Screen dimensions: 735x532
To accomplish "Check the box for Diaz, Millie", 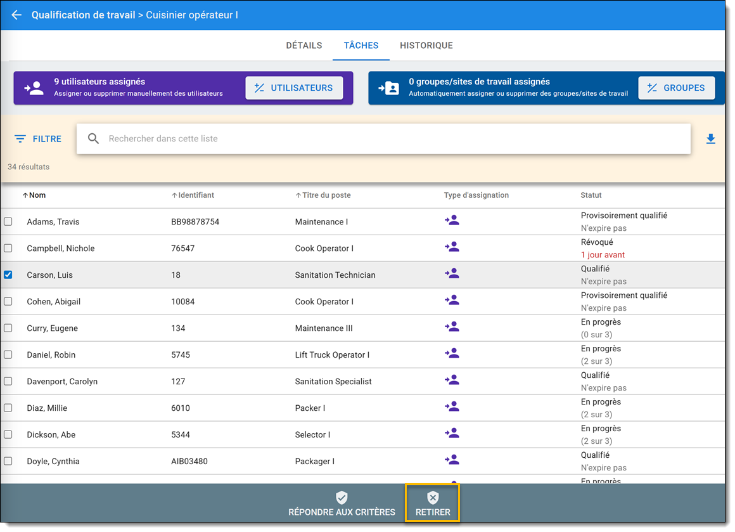I will (8, 408).
